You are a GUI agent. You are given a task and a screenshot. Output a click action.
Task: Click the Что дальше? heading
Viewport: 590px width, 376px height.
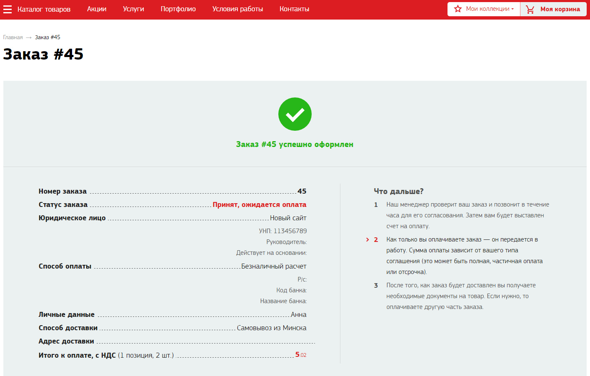[398, 191]
